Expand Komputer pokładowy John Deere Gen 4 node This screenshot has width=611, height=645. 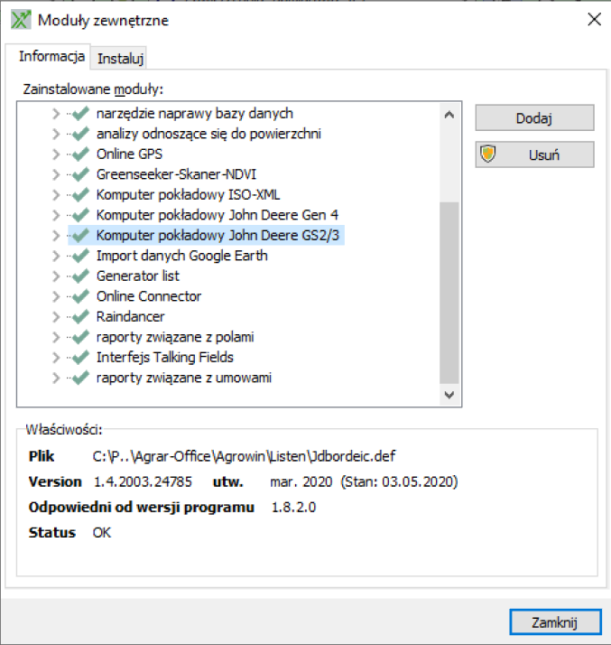coord(56,215)
